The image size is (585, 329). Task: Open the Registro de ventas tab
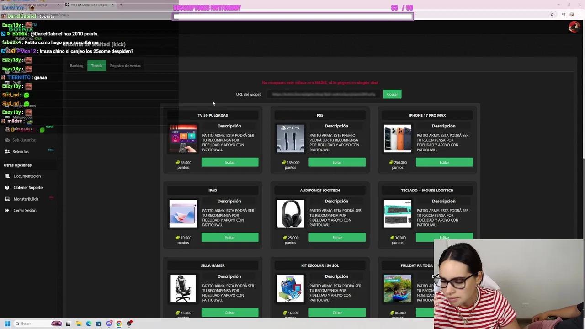click(125, 66)
